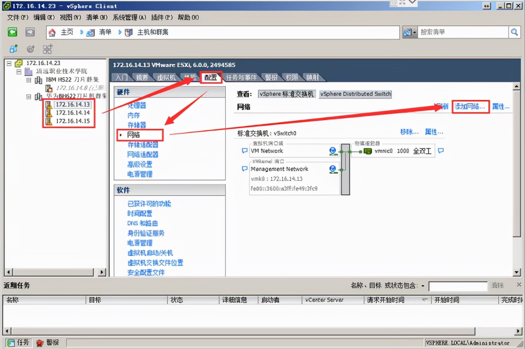Viewport: 525px width, 349px height.
Task: Collapse the 172.16.14.23 tree node
Action: click(x=9, y=63)
